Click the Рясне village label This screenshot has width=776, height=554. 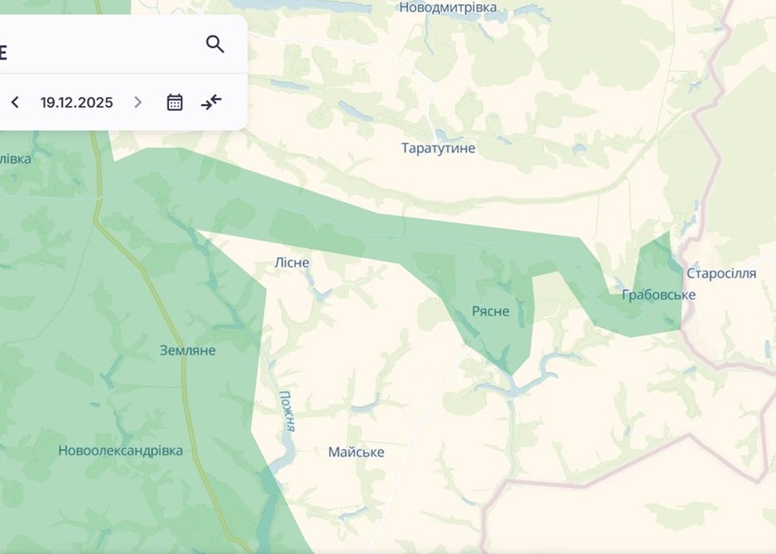pos(490,311)
